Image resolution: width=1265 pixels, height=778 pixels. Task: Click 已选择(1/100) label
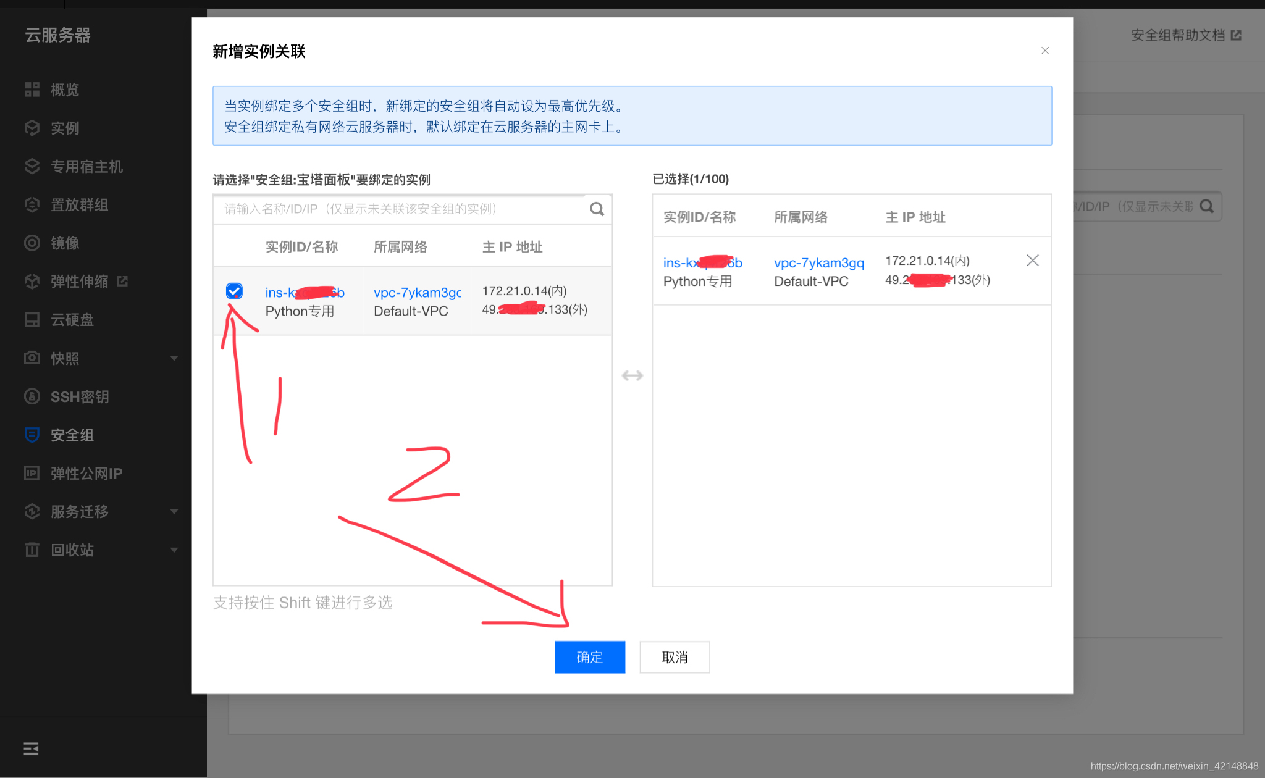pos(691,179)
